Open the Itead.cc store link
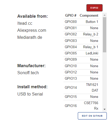The height and width of the screenshot is (120, 112). coord(25,23)
